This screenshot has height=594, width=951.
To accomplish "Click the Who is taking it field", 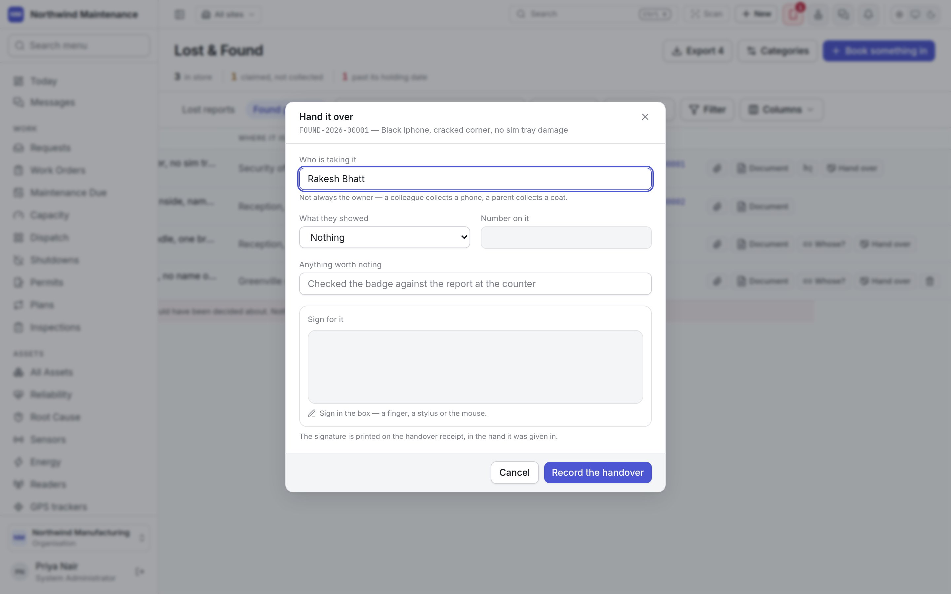I will [475, 179].
